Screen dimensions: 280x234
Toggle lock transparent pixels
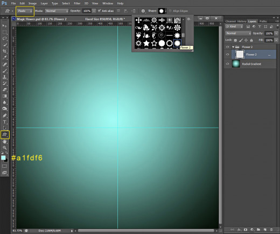pos(235,40)
